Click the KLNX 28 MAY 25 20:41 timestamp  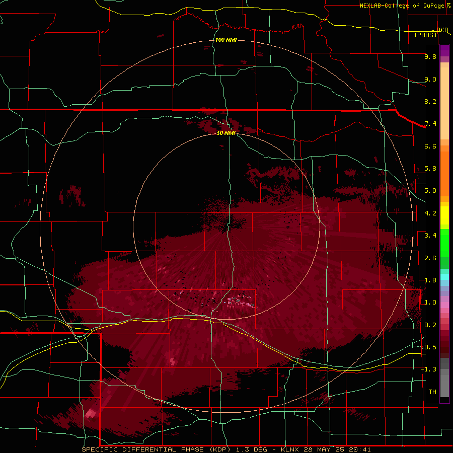tap(326, 449)
